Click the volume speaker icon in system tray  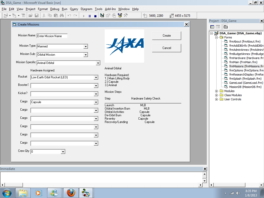(x=238, y=193)
